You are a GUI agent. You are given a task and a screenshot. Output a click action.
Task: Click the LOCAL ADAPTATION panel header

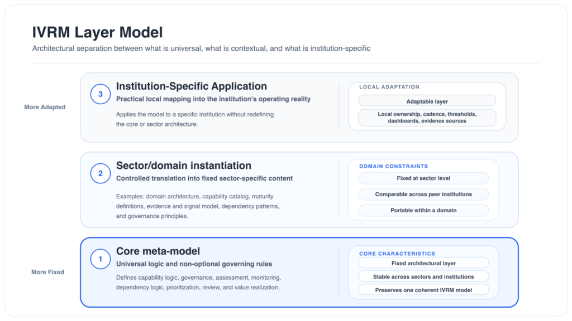click(389, 87)
